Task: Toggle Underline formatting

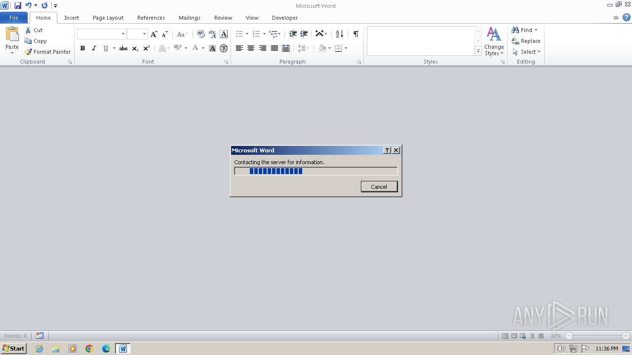Action: (x=106, y=48)
